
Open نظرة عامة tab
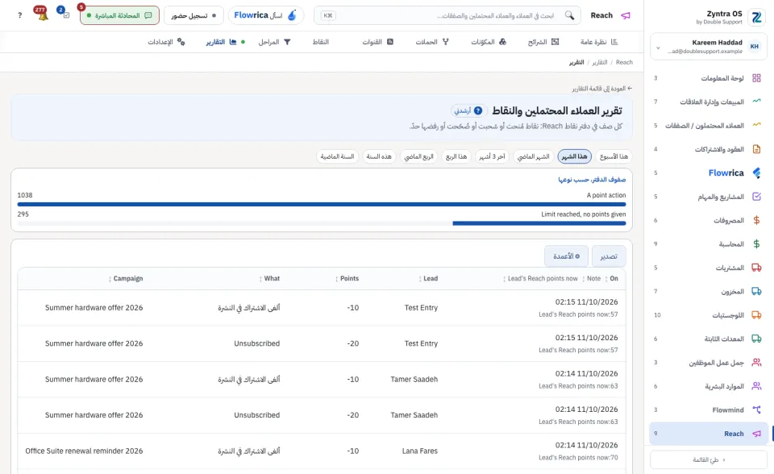click(599, 42)
